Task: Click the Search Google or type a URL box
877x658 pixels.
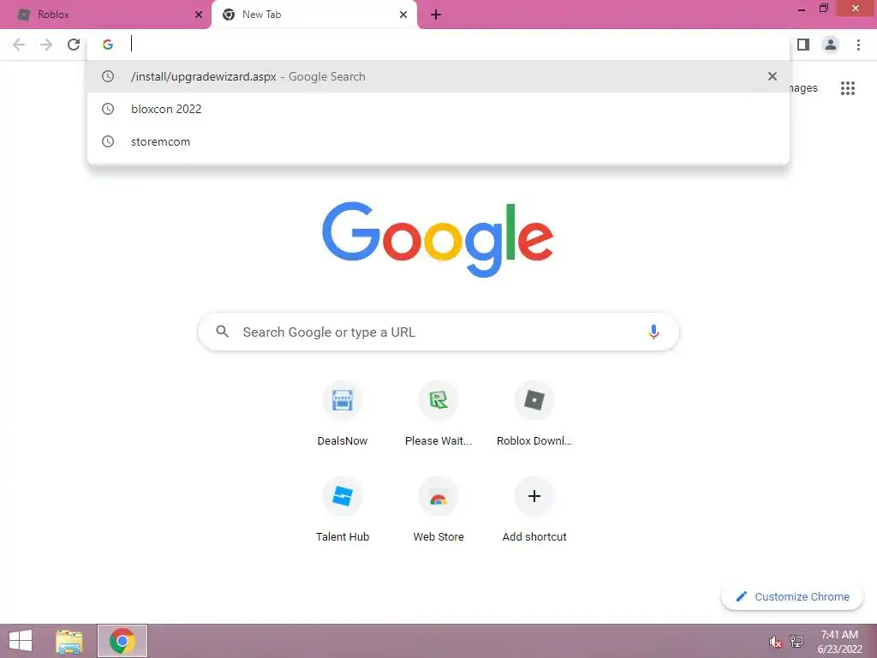Action: coord(438,332)
